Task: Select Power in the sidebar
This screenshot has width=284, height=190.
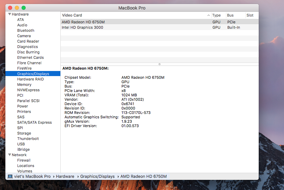Action: pos(23,106)
